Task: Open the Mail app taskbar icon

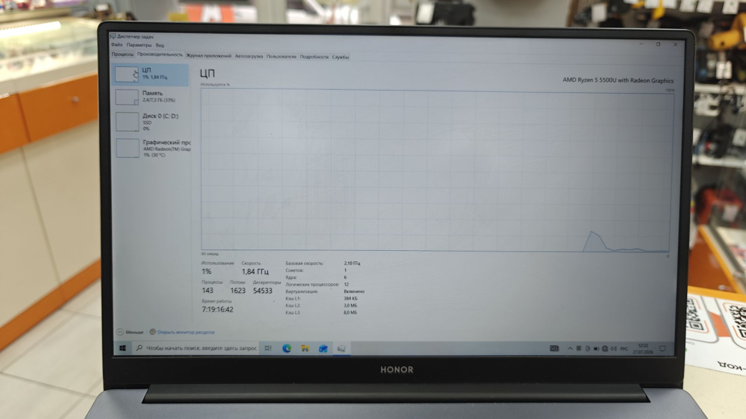Action: coord(323,349)
